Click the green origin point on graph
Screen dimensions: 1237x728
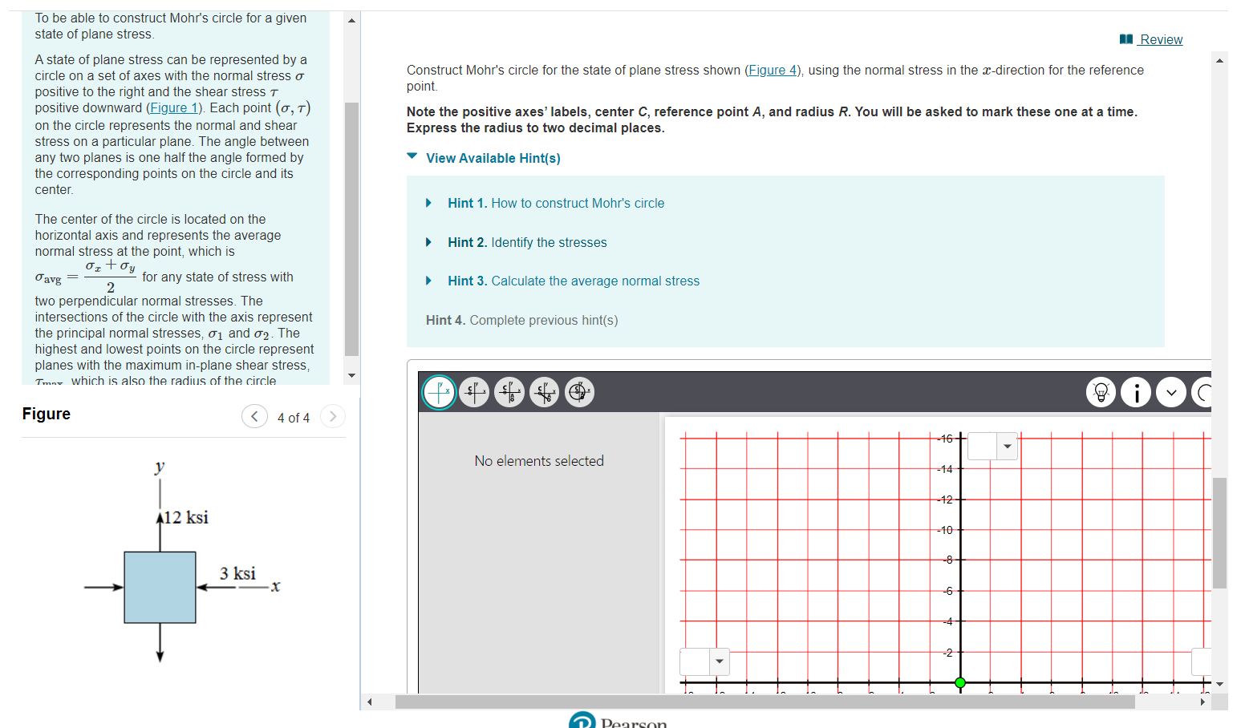click(x=960, y=683)
